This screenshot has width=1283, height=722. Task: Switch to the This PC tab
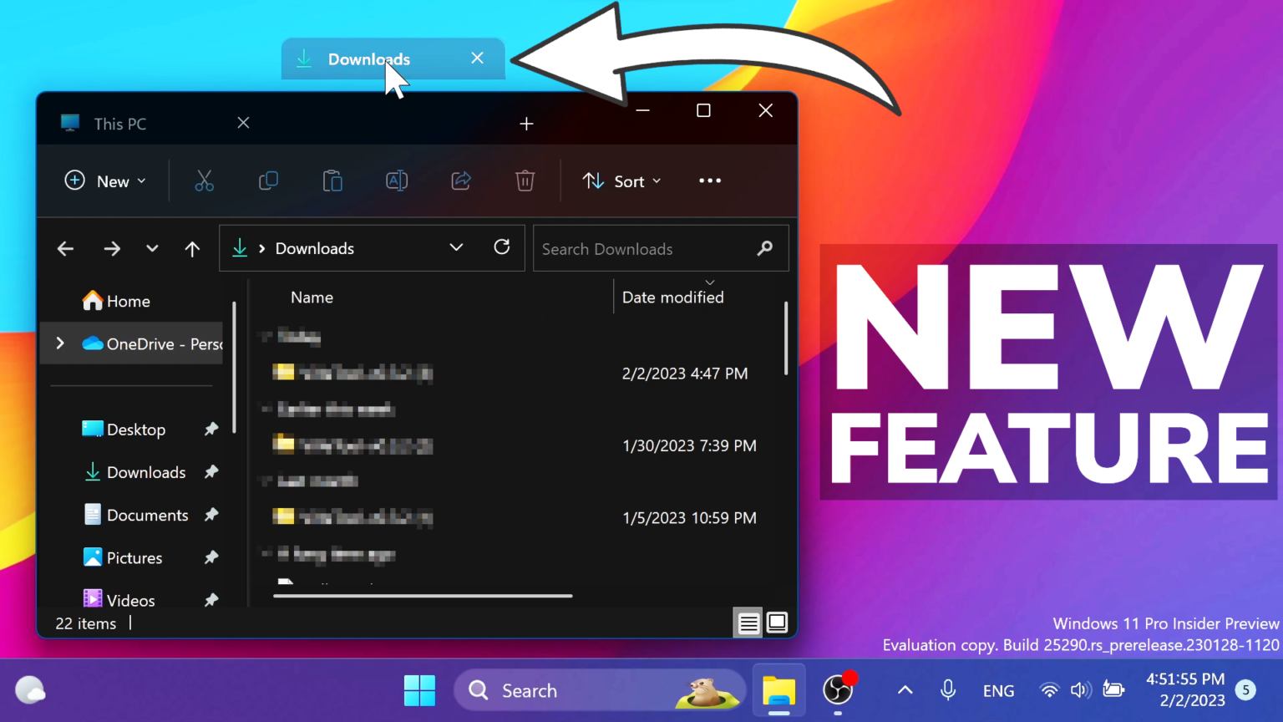119,123
